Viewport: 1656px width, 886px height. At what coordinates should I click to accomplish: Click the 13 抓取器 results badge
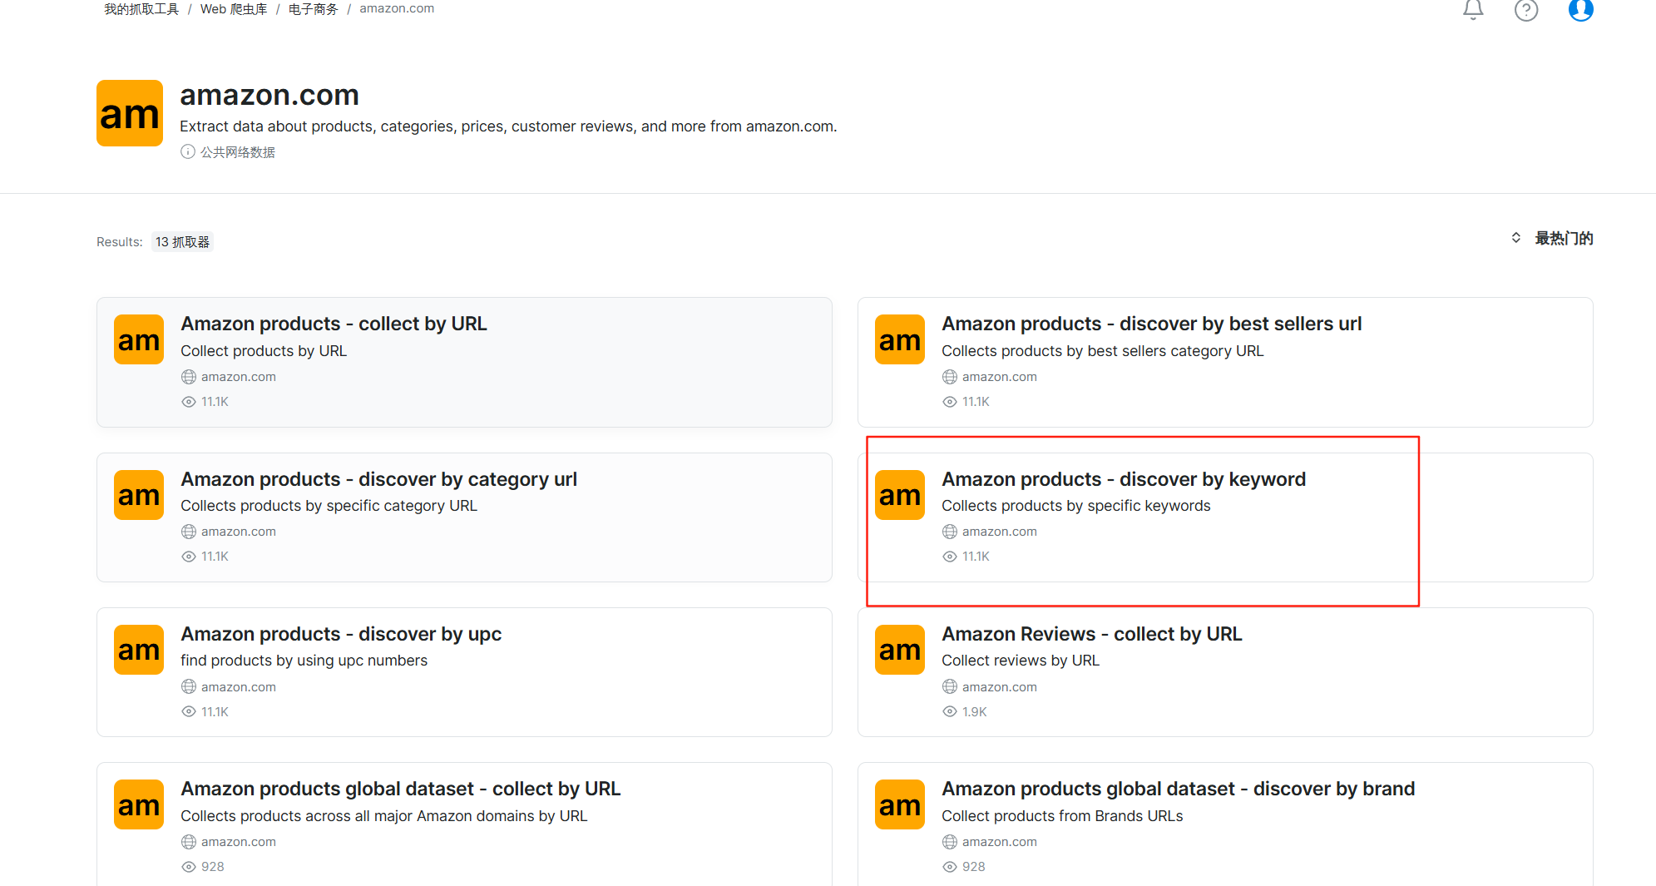[182, 242]
